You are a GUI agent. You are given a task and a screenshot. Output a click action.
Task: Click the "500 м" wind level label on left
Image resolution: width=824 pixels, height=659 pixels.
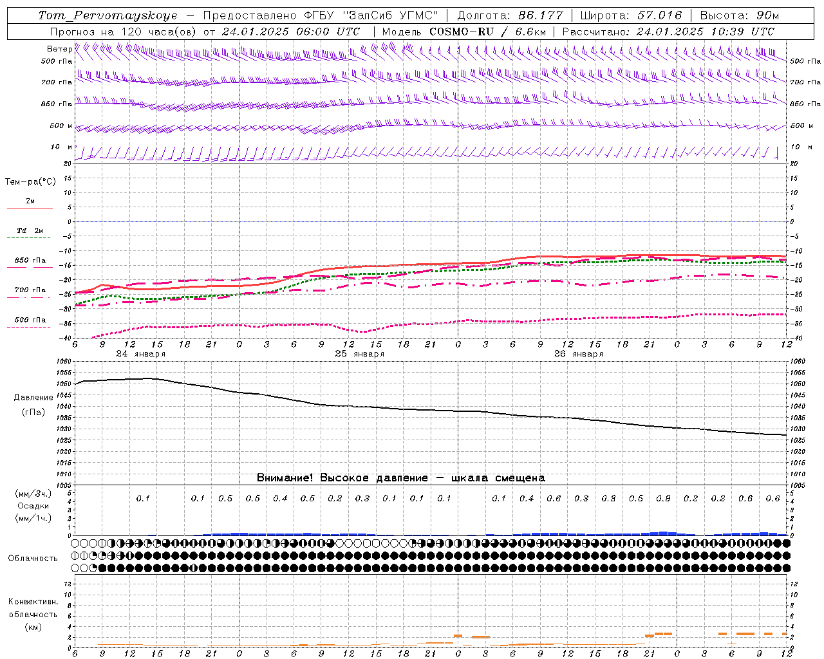pyautogui.click(x=62, y=125)
